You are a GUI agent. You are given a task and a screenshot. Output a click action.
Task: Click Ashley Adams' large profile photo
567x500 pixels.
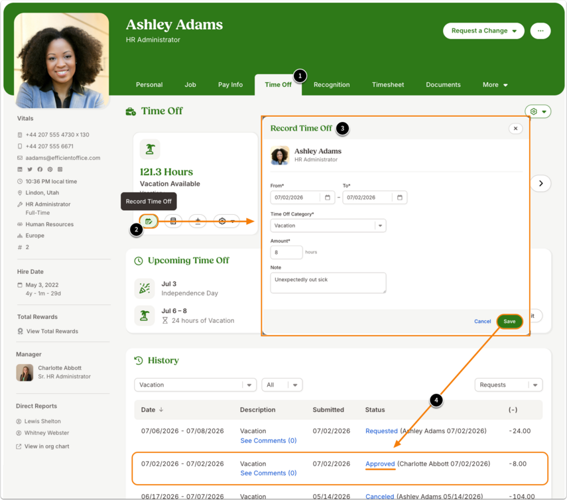(x=62, y=60)
